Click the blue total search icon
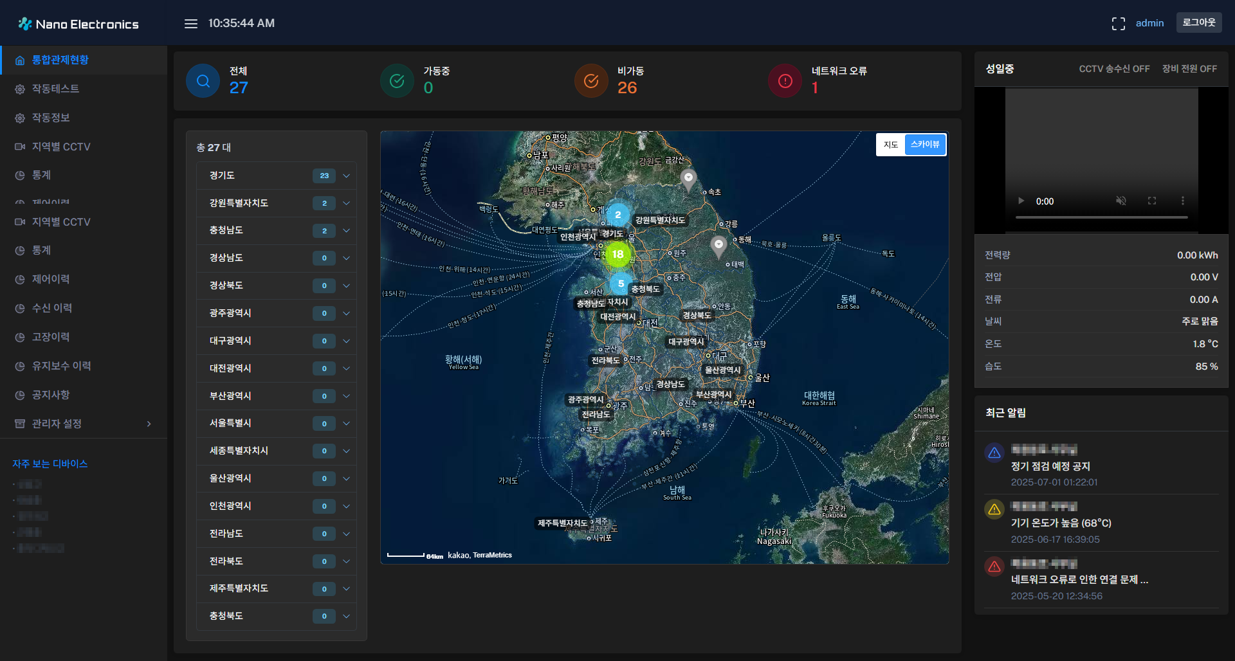 coord(203,81)
